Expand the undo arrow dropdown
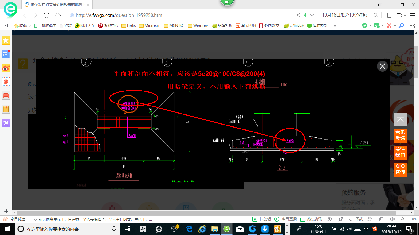The image size is (419, 235). pos(405,16)
